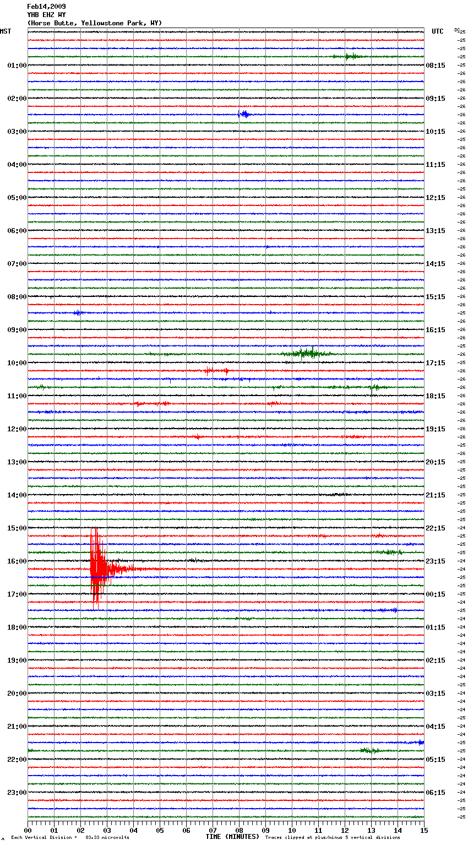Select the 23:00 MST row label
The image size is (468, 845).
pos(17,793)
